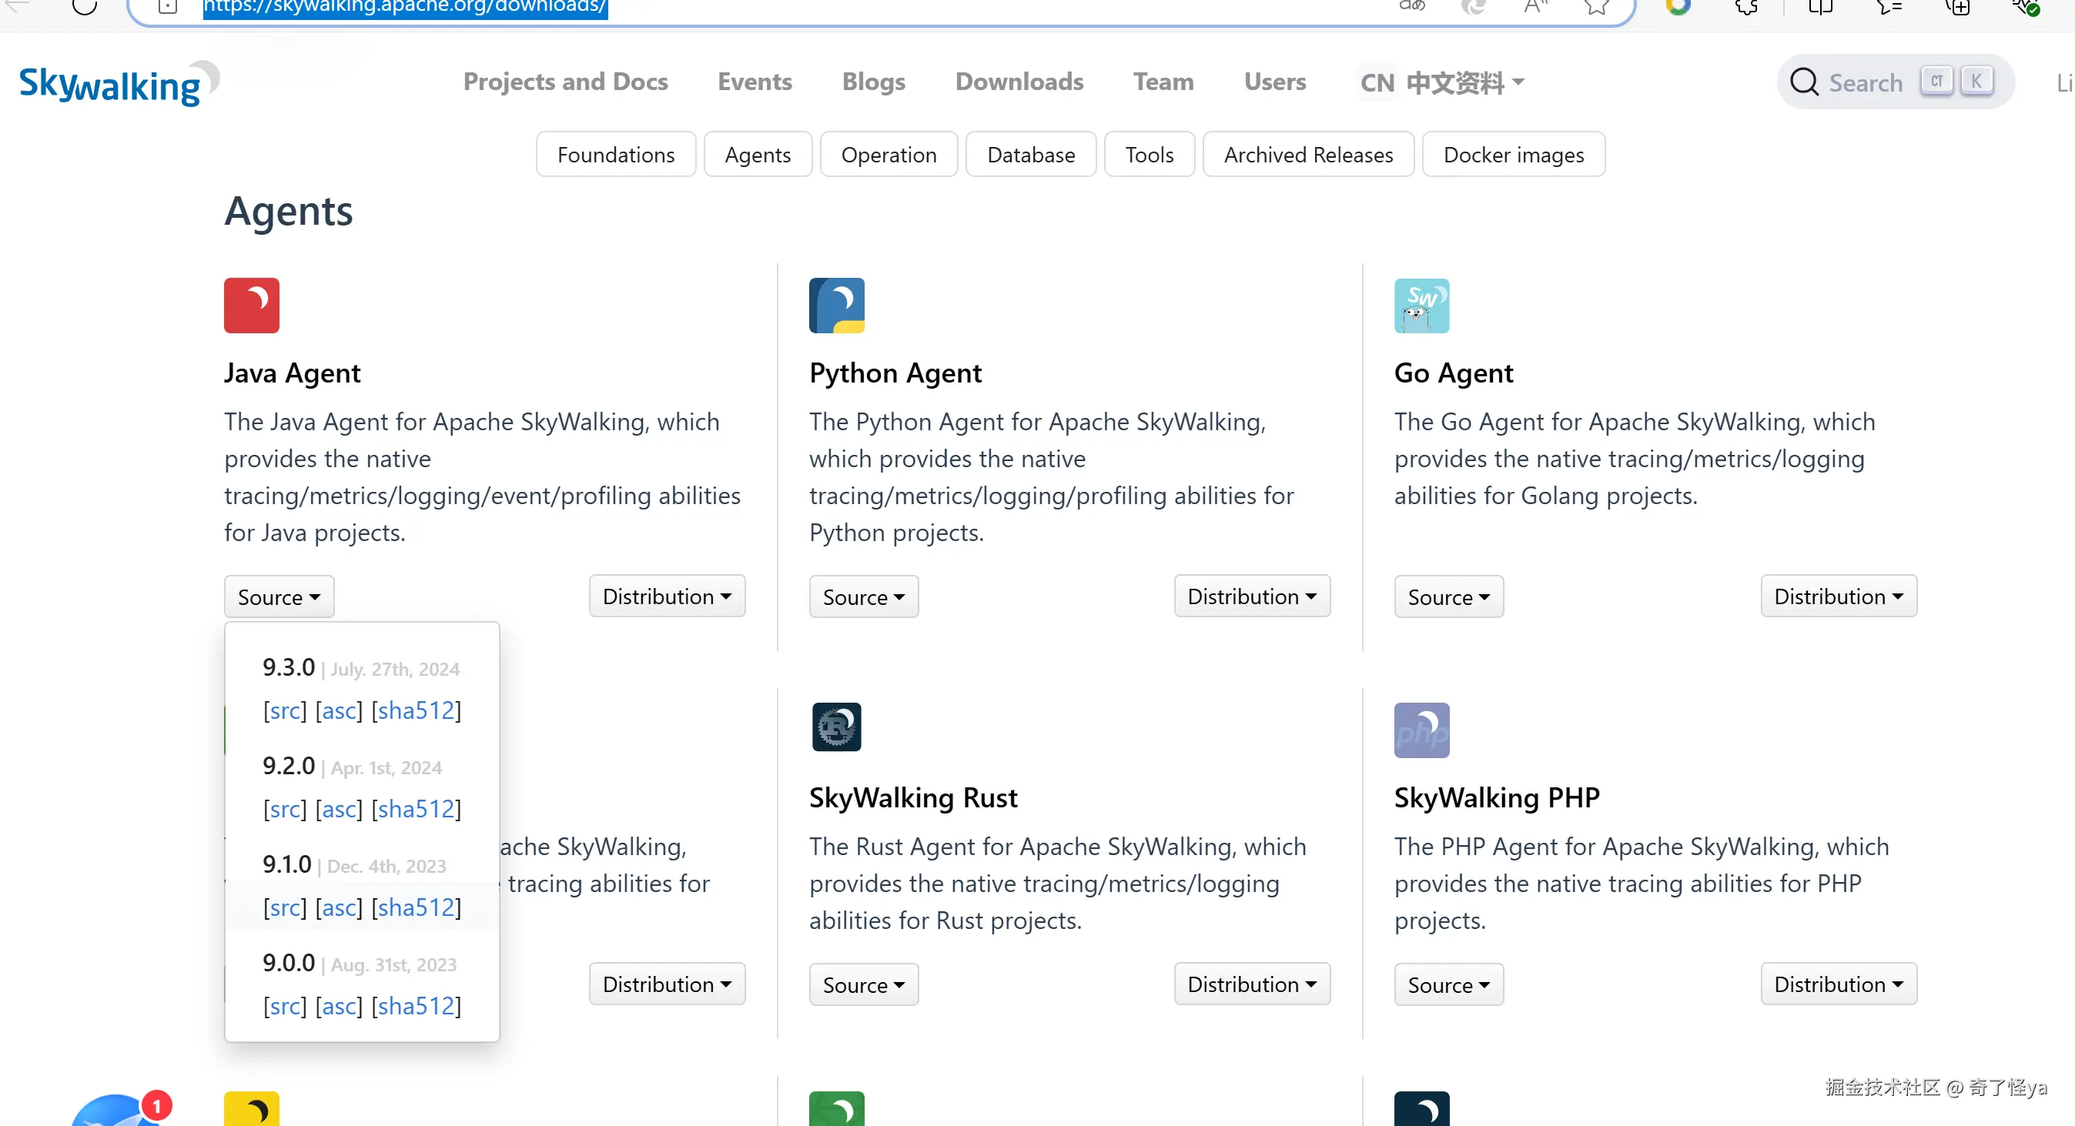Open sha512 link for version 9.0.0
This screenshot has width=2075, height=1126.
click(x=416, y=1006)
